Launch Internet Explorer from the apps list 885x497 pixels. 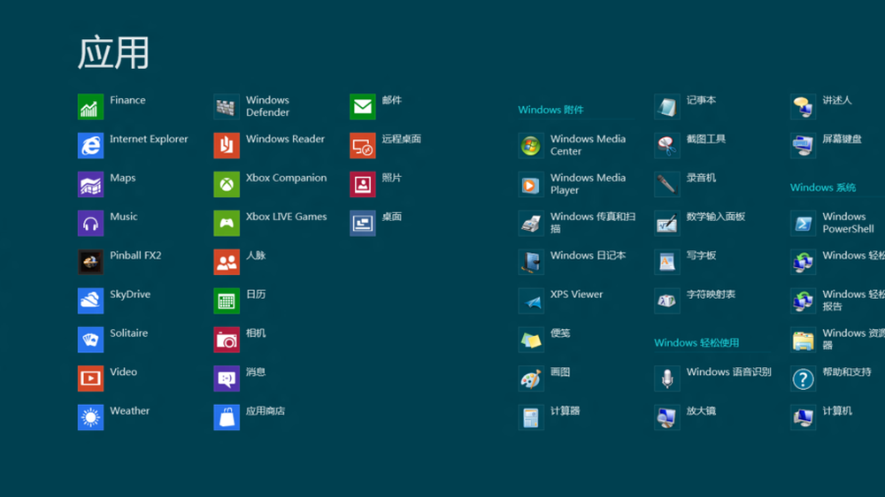pos(90,146)
